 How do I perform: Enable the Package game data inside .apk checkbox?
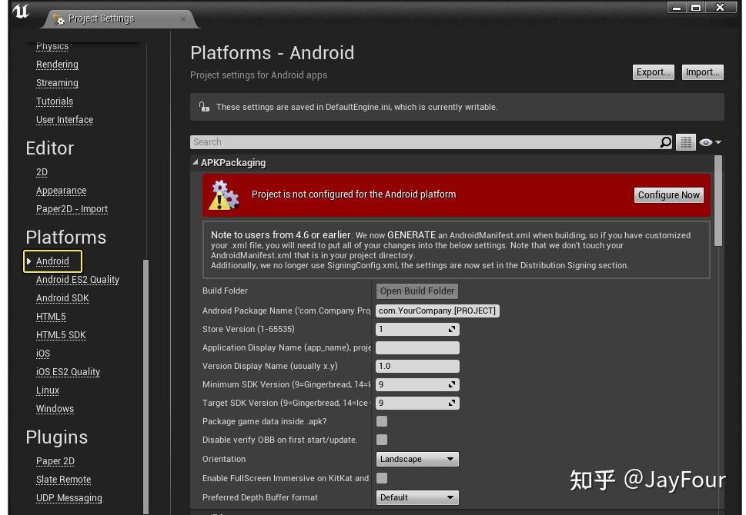[381, 421]
